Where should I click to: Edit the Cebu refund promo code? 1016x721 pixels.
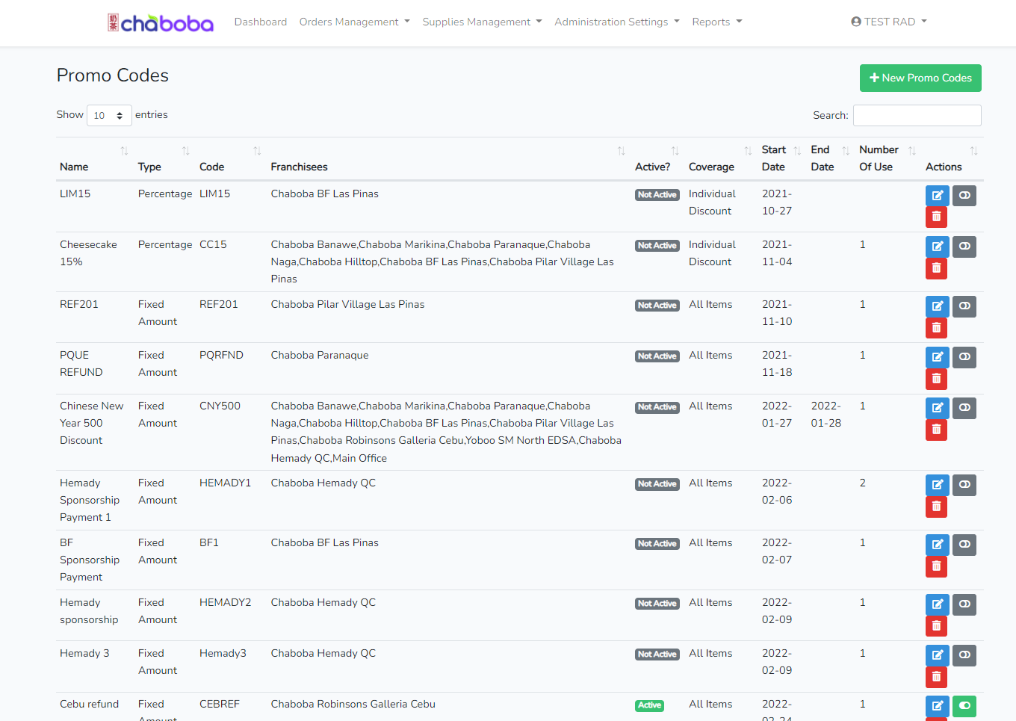tap(937, 706)
